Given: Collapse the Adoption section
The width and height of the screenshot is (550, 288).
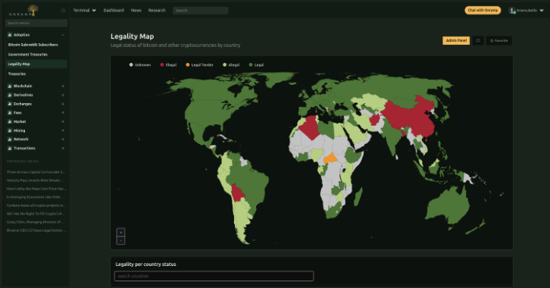Looking at the screenshot, I should 63,35.
